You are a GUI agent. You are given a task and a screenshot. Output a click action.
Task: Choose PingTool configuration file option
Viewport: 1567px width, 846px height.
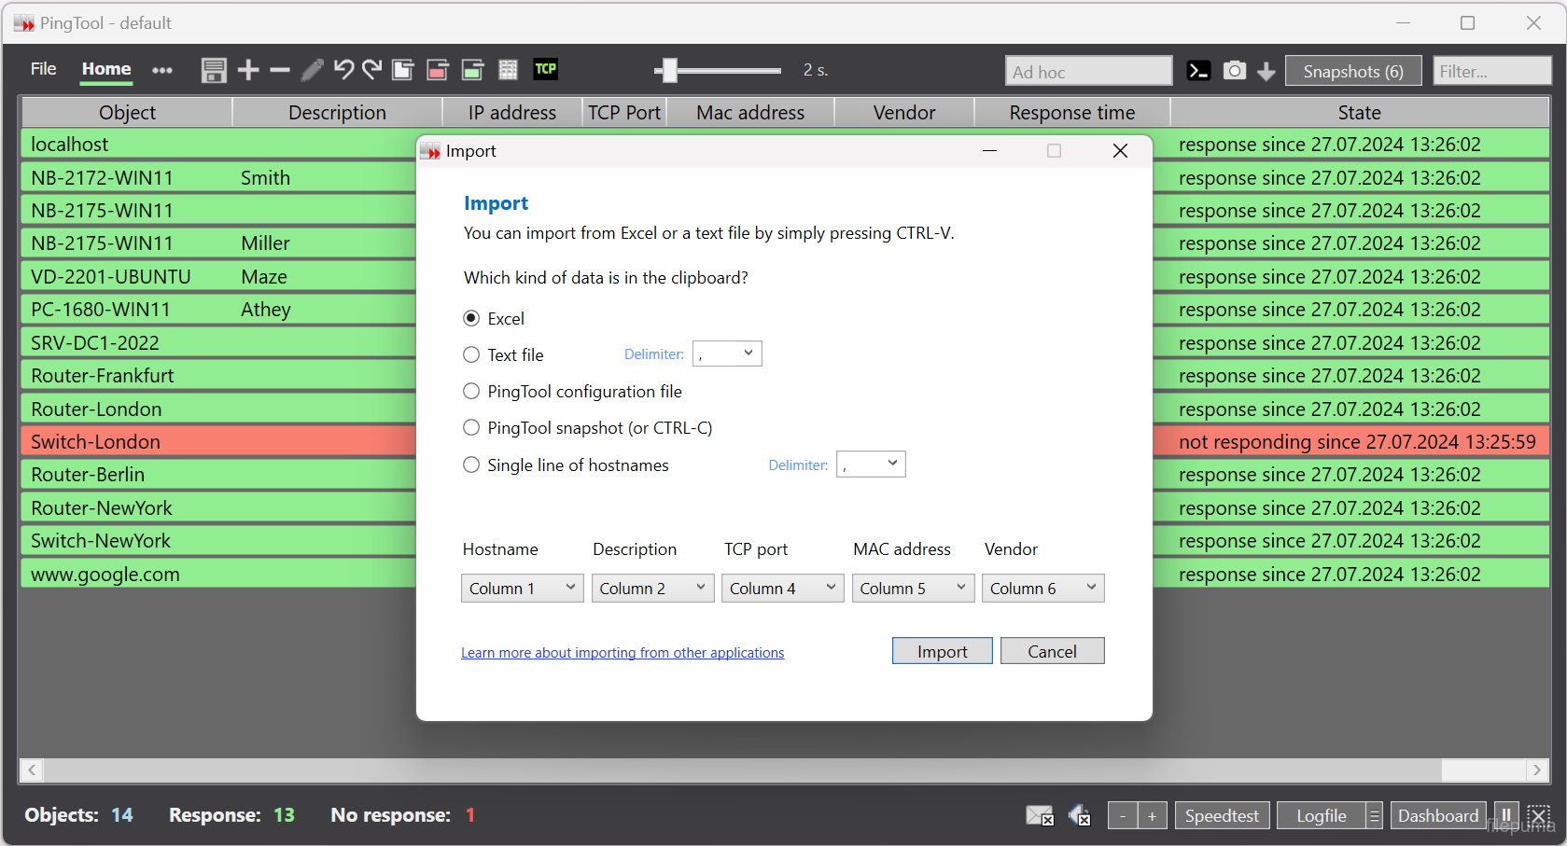tap(472, 392)
